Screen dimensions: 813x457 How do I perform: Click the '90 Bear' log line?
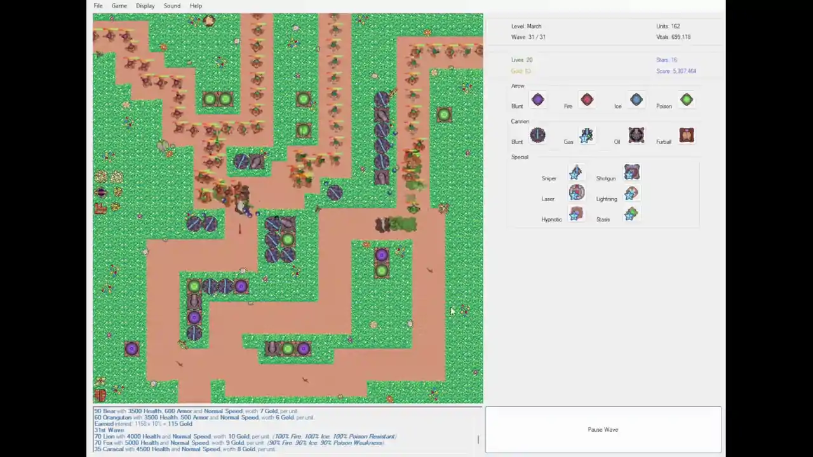point(195,411)
